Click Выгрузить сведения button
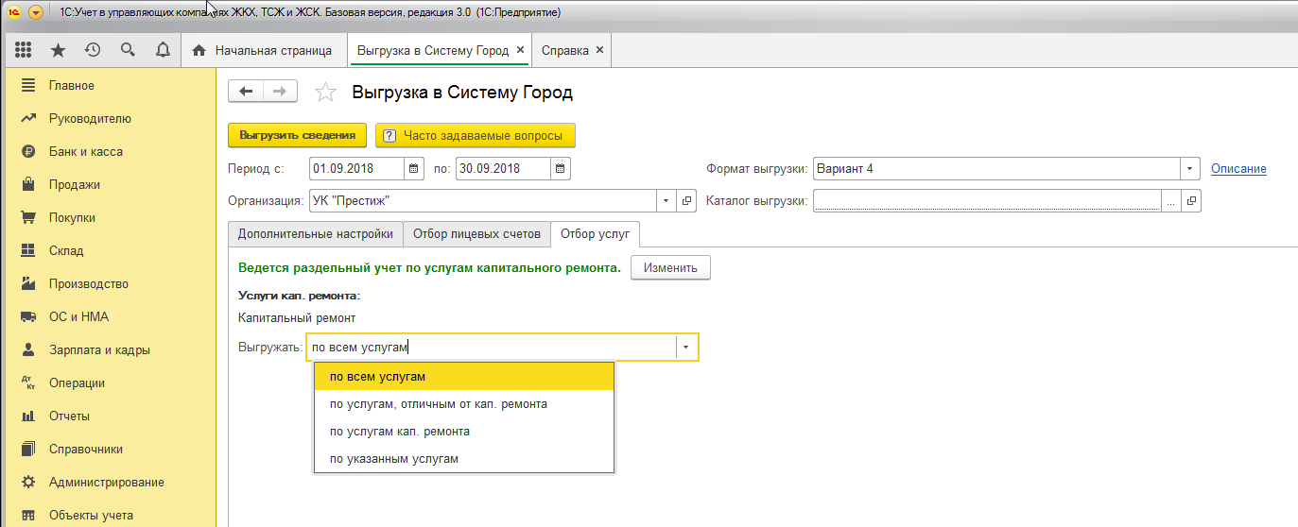The image size is (1298, 527). click(x=298, y=136)
